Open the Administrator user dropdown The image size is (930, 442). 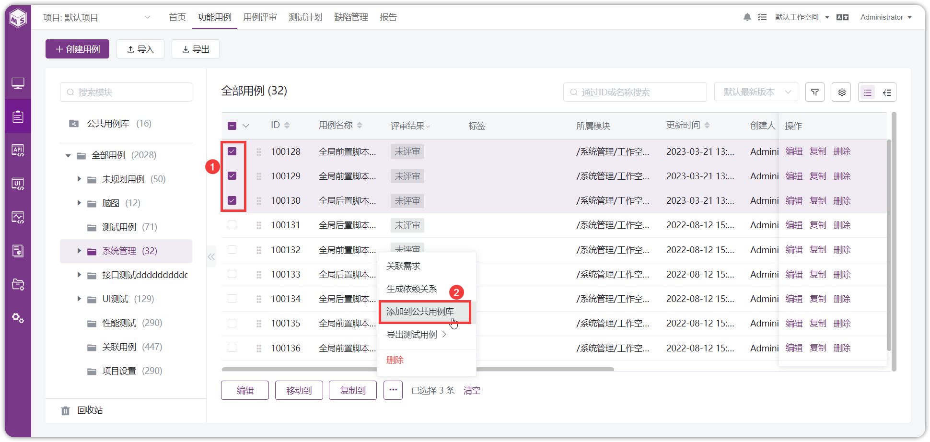pos(886,17)
